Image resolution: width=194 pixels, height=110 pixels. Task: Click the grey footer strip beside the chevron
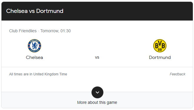click(148, 100)
